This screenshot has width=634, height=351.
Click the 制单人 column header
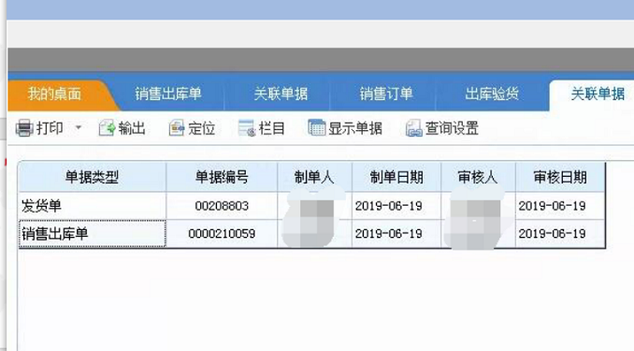(314, 177)
